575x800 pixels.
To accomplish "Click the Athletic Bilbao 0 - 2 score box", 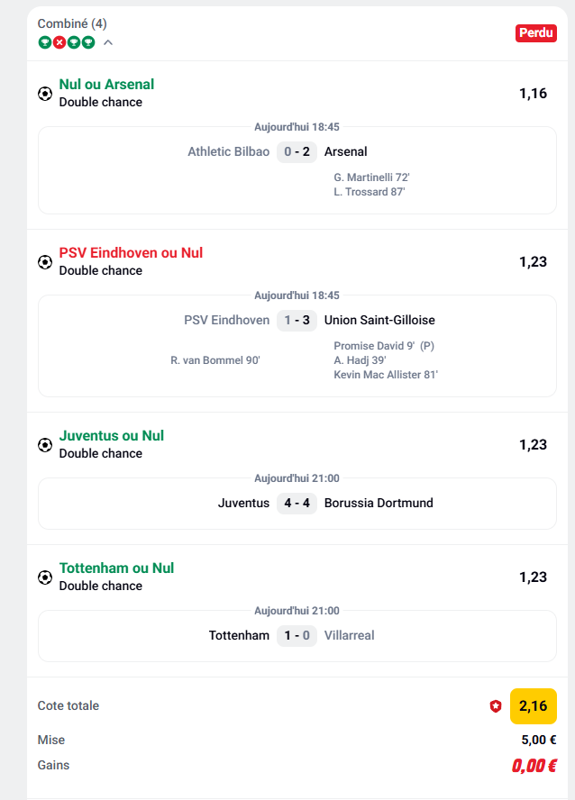I will [297, 151].
